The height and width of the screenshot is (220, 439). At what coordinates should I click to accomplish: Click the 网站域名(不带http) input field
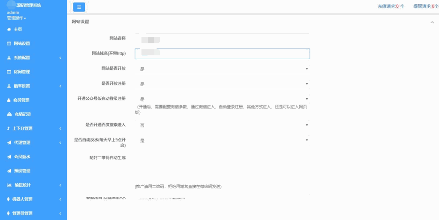(x=223, y=54)
